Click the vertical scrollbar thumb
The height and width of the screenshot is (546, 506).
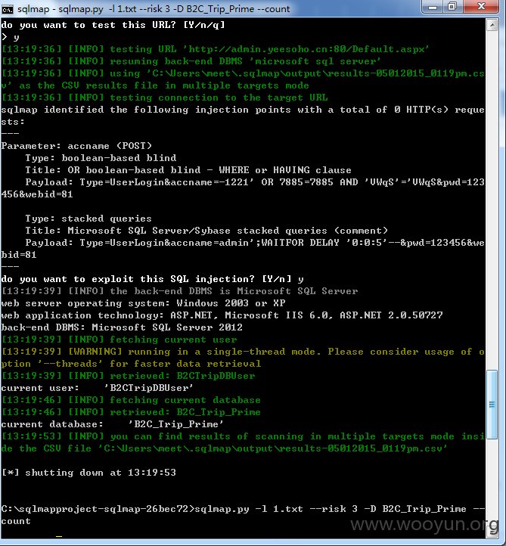492,405
